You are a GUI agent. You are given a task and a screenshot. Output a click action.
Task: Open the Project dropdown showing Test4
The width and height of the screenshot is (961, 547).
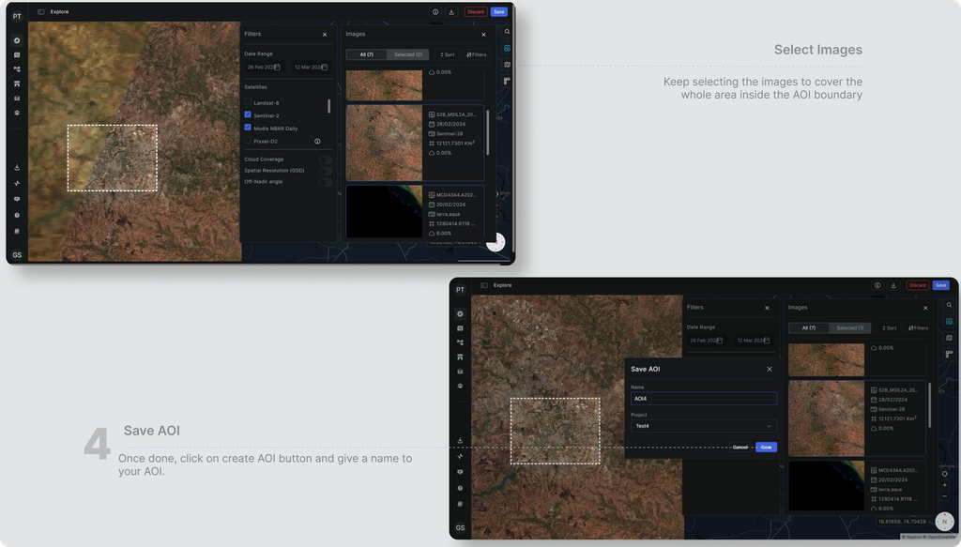(704, 426)
